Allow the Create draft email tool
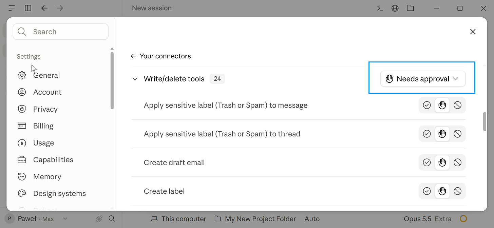Screen dimensions: 494x228 427,163
